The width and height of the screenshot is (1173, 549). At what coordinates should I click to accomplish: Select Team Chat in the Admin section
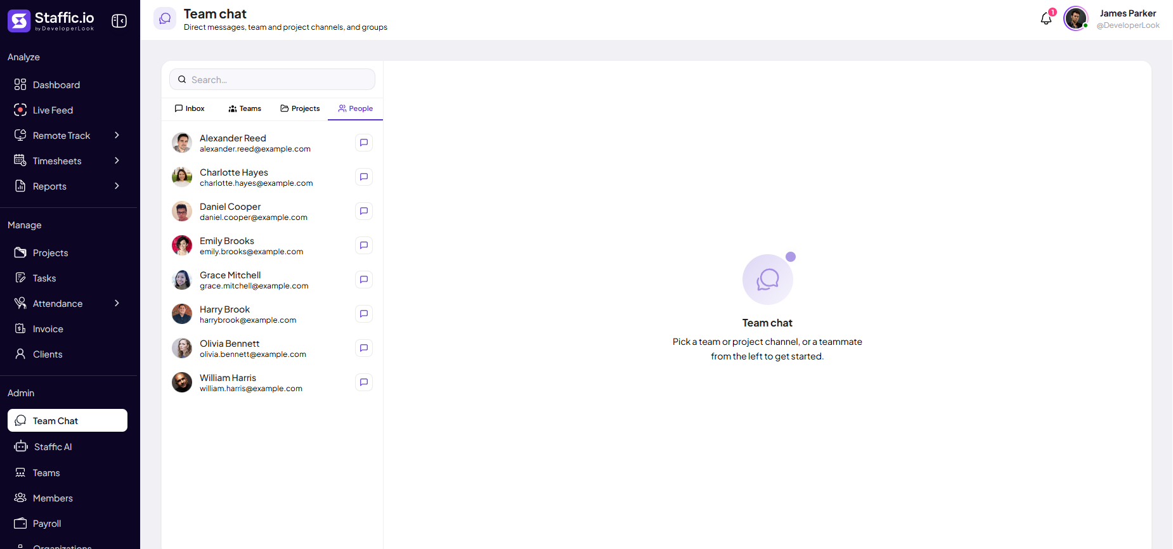(67, 420)
